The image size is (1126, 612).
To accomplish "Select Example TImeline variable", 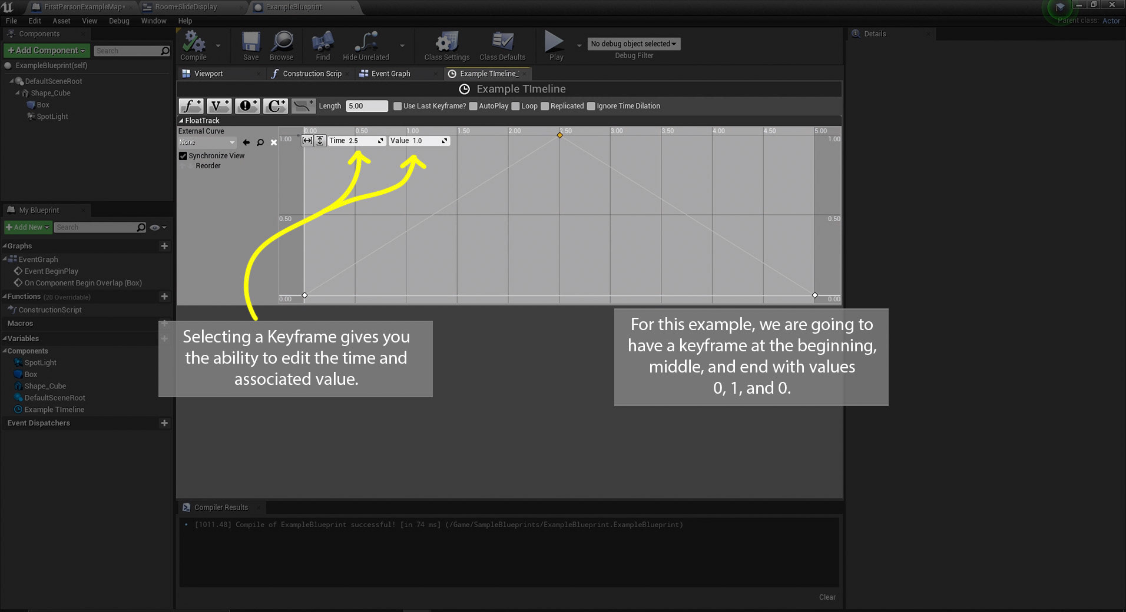I will [x=54, y=410].
